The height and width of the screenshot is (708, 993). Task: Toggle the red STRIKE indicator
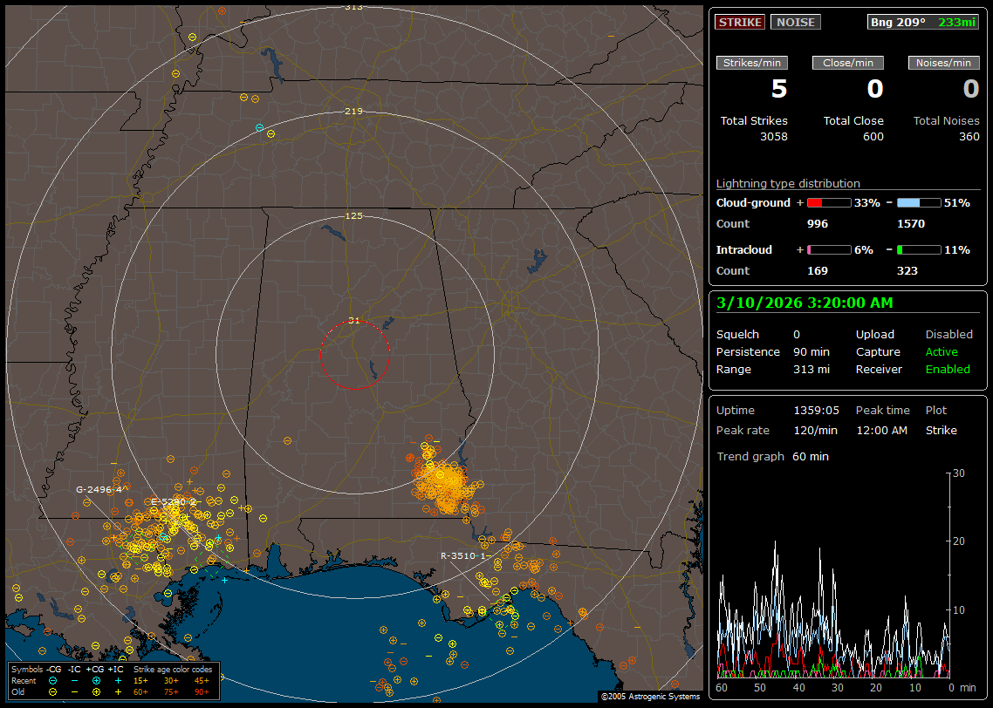coord(740,23)
